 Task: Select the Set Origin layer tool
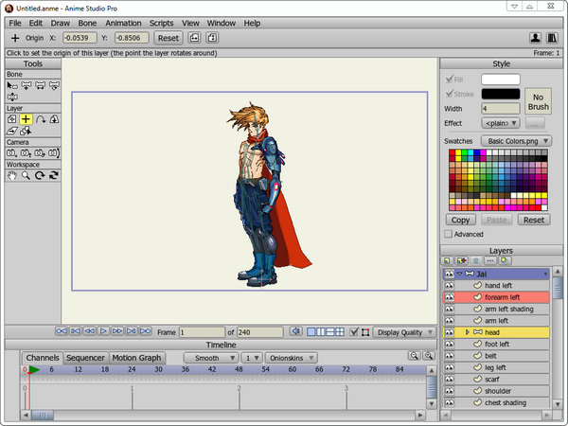point(27,119)
